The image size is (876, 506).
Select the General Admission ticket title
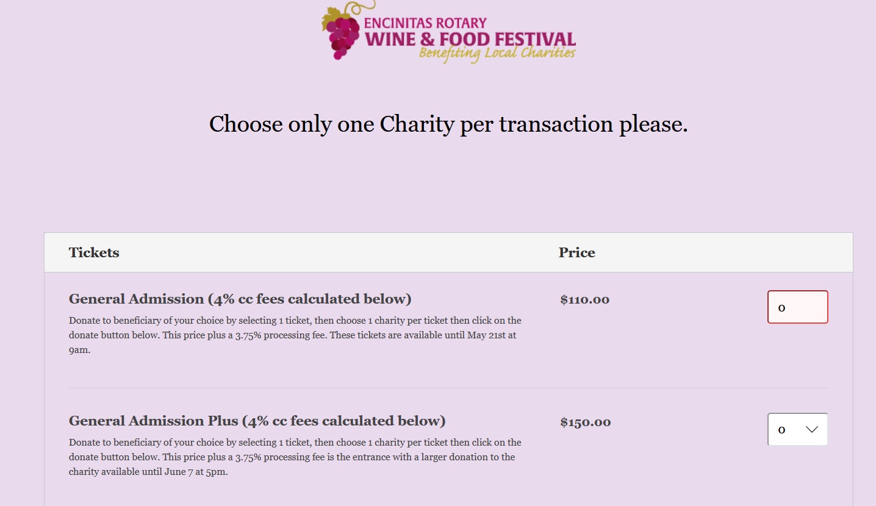240,299
